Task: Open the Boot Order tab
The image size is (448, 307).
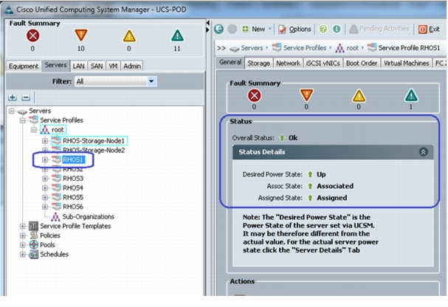Action: pos(362,63)
